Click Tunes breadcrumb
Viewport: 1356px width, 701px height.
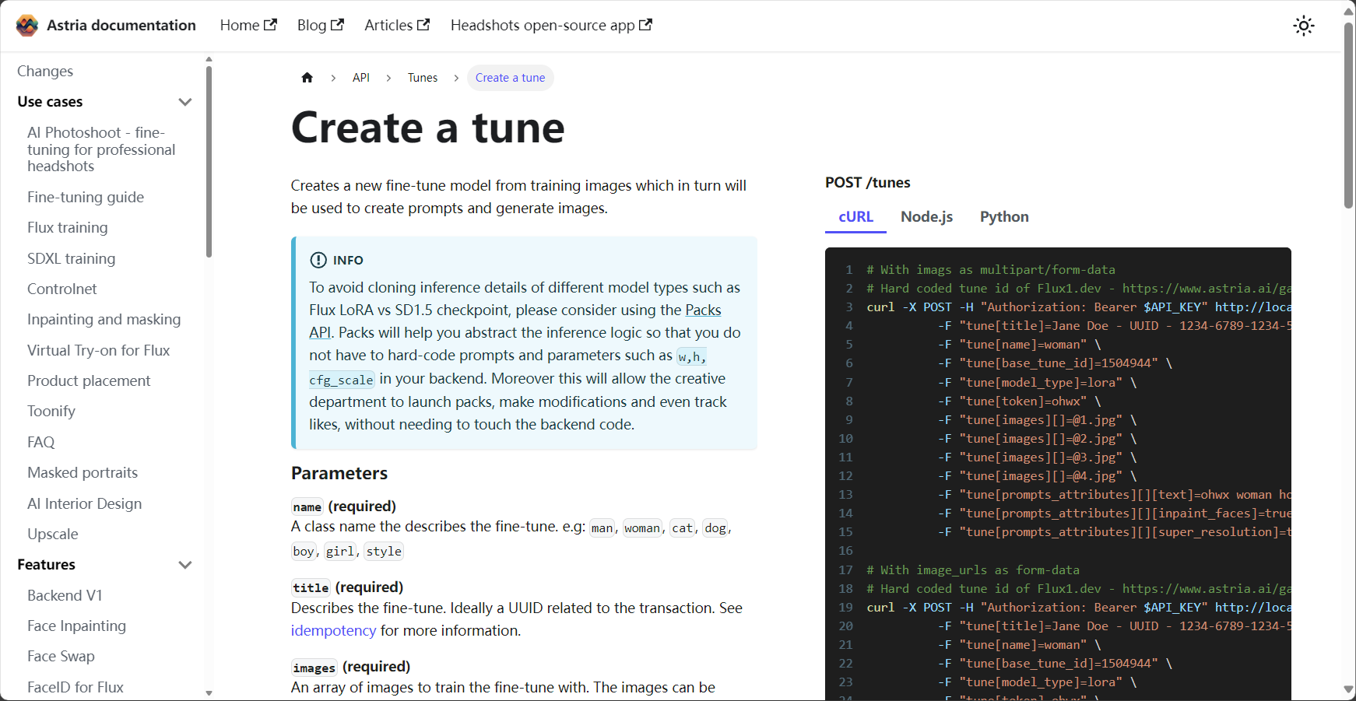click(423, 78)
